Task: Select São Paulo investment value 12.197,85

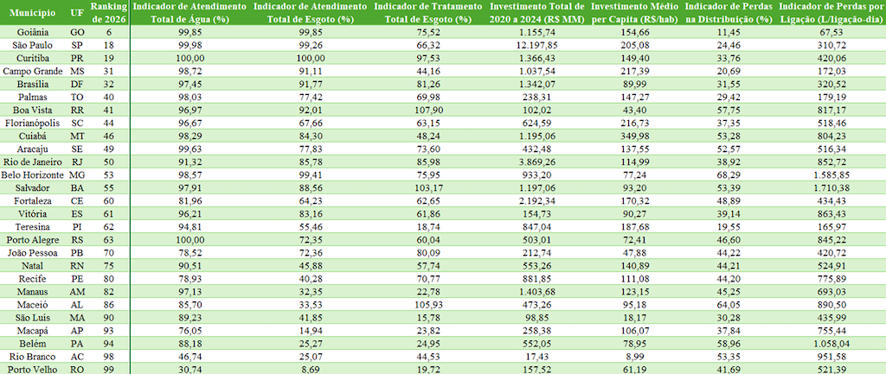Action: click(537, 45)
